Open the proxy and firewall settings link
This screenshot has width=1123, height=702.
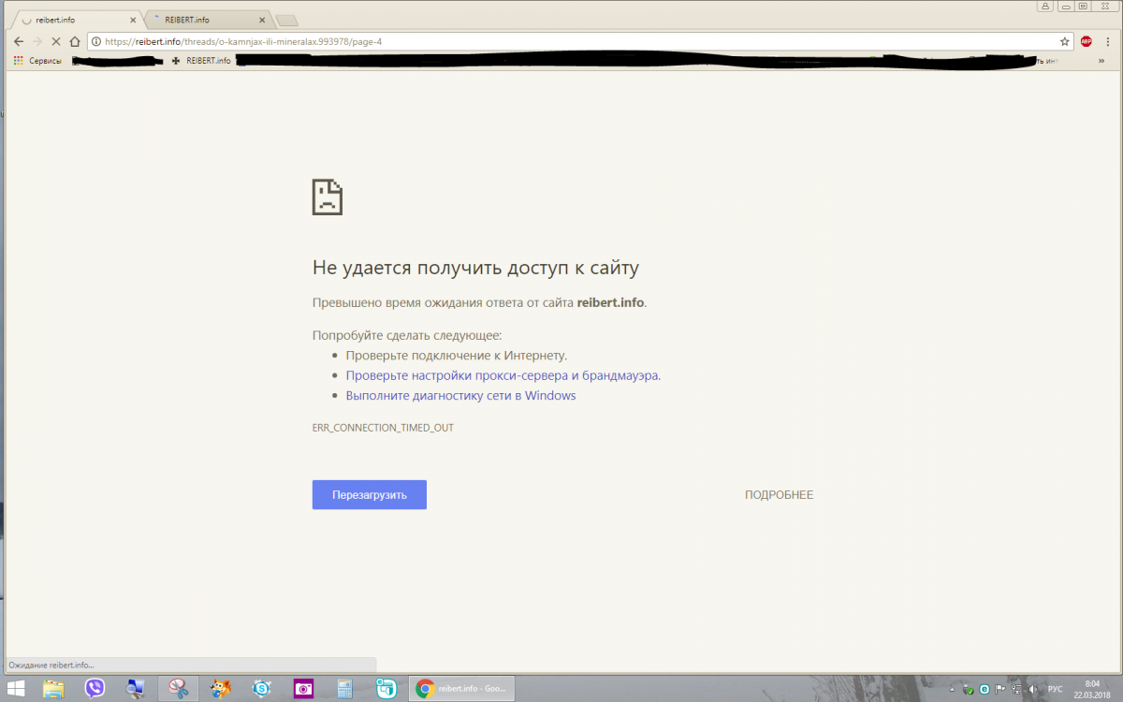[503, 375]
